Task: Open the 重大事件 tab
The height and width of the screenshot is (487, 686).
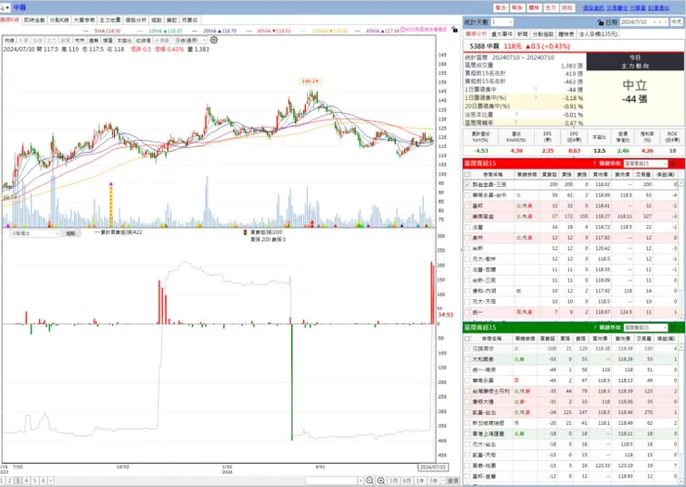Action: [502, 33]
